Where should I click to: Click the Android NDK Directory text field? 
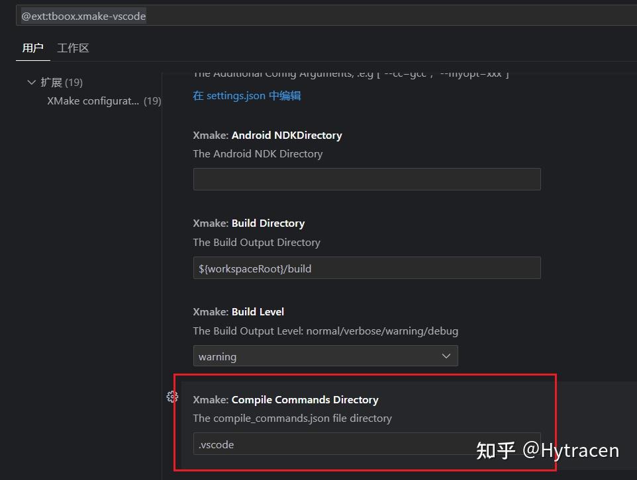[366, 179]
